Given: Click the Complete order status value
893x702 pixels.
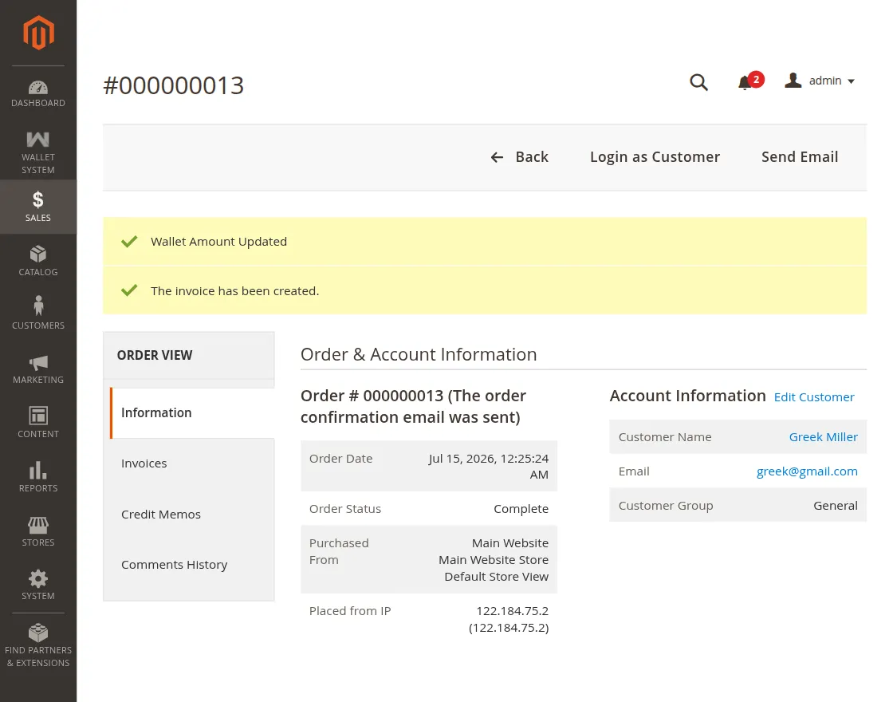Looking at the screenshot, I should pos(521,509).
